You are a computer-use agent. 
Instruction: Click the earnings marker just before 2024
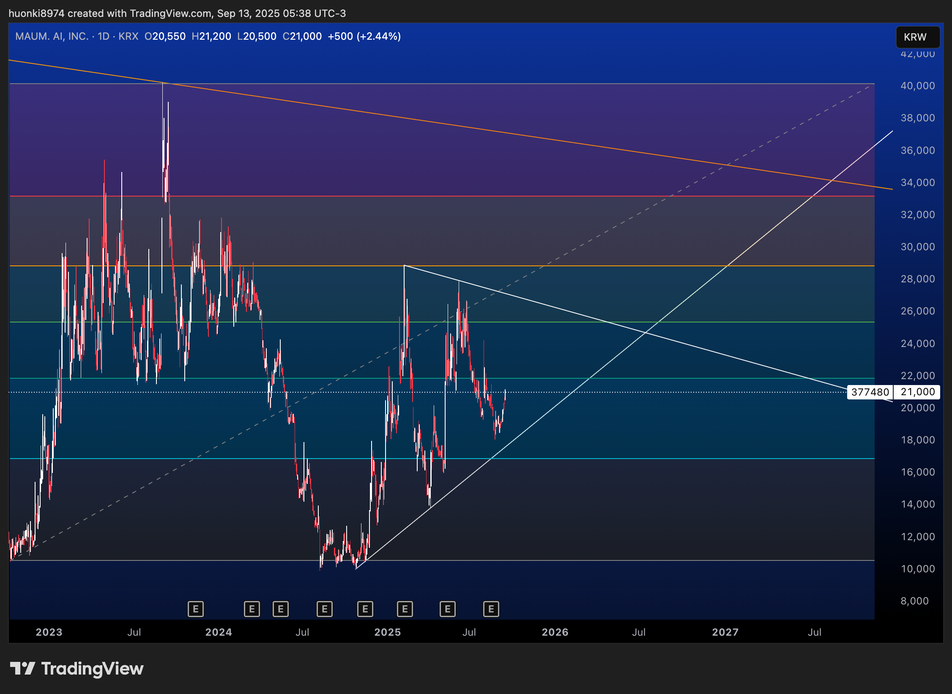[195, 609]
